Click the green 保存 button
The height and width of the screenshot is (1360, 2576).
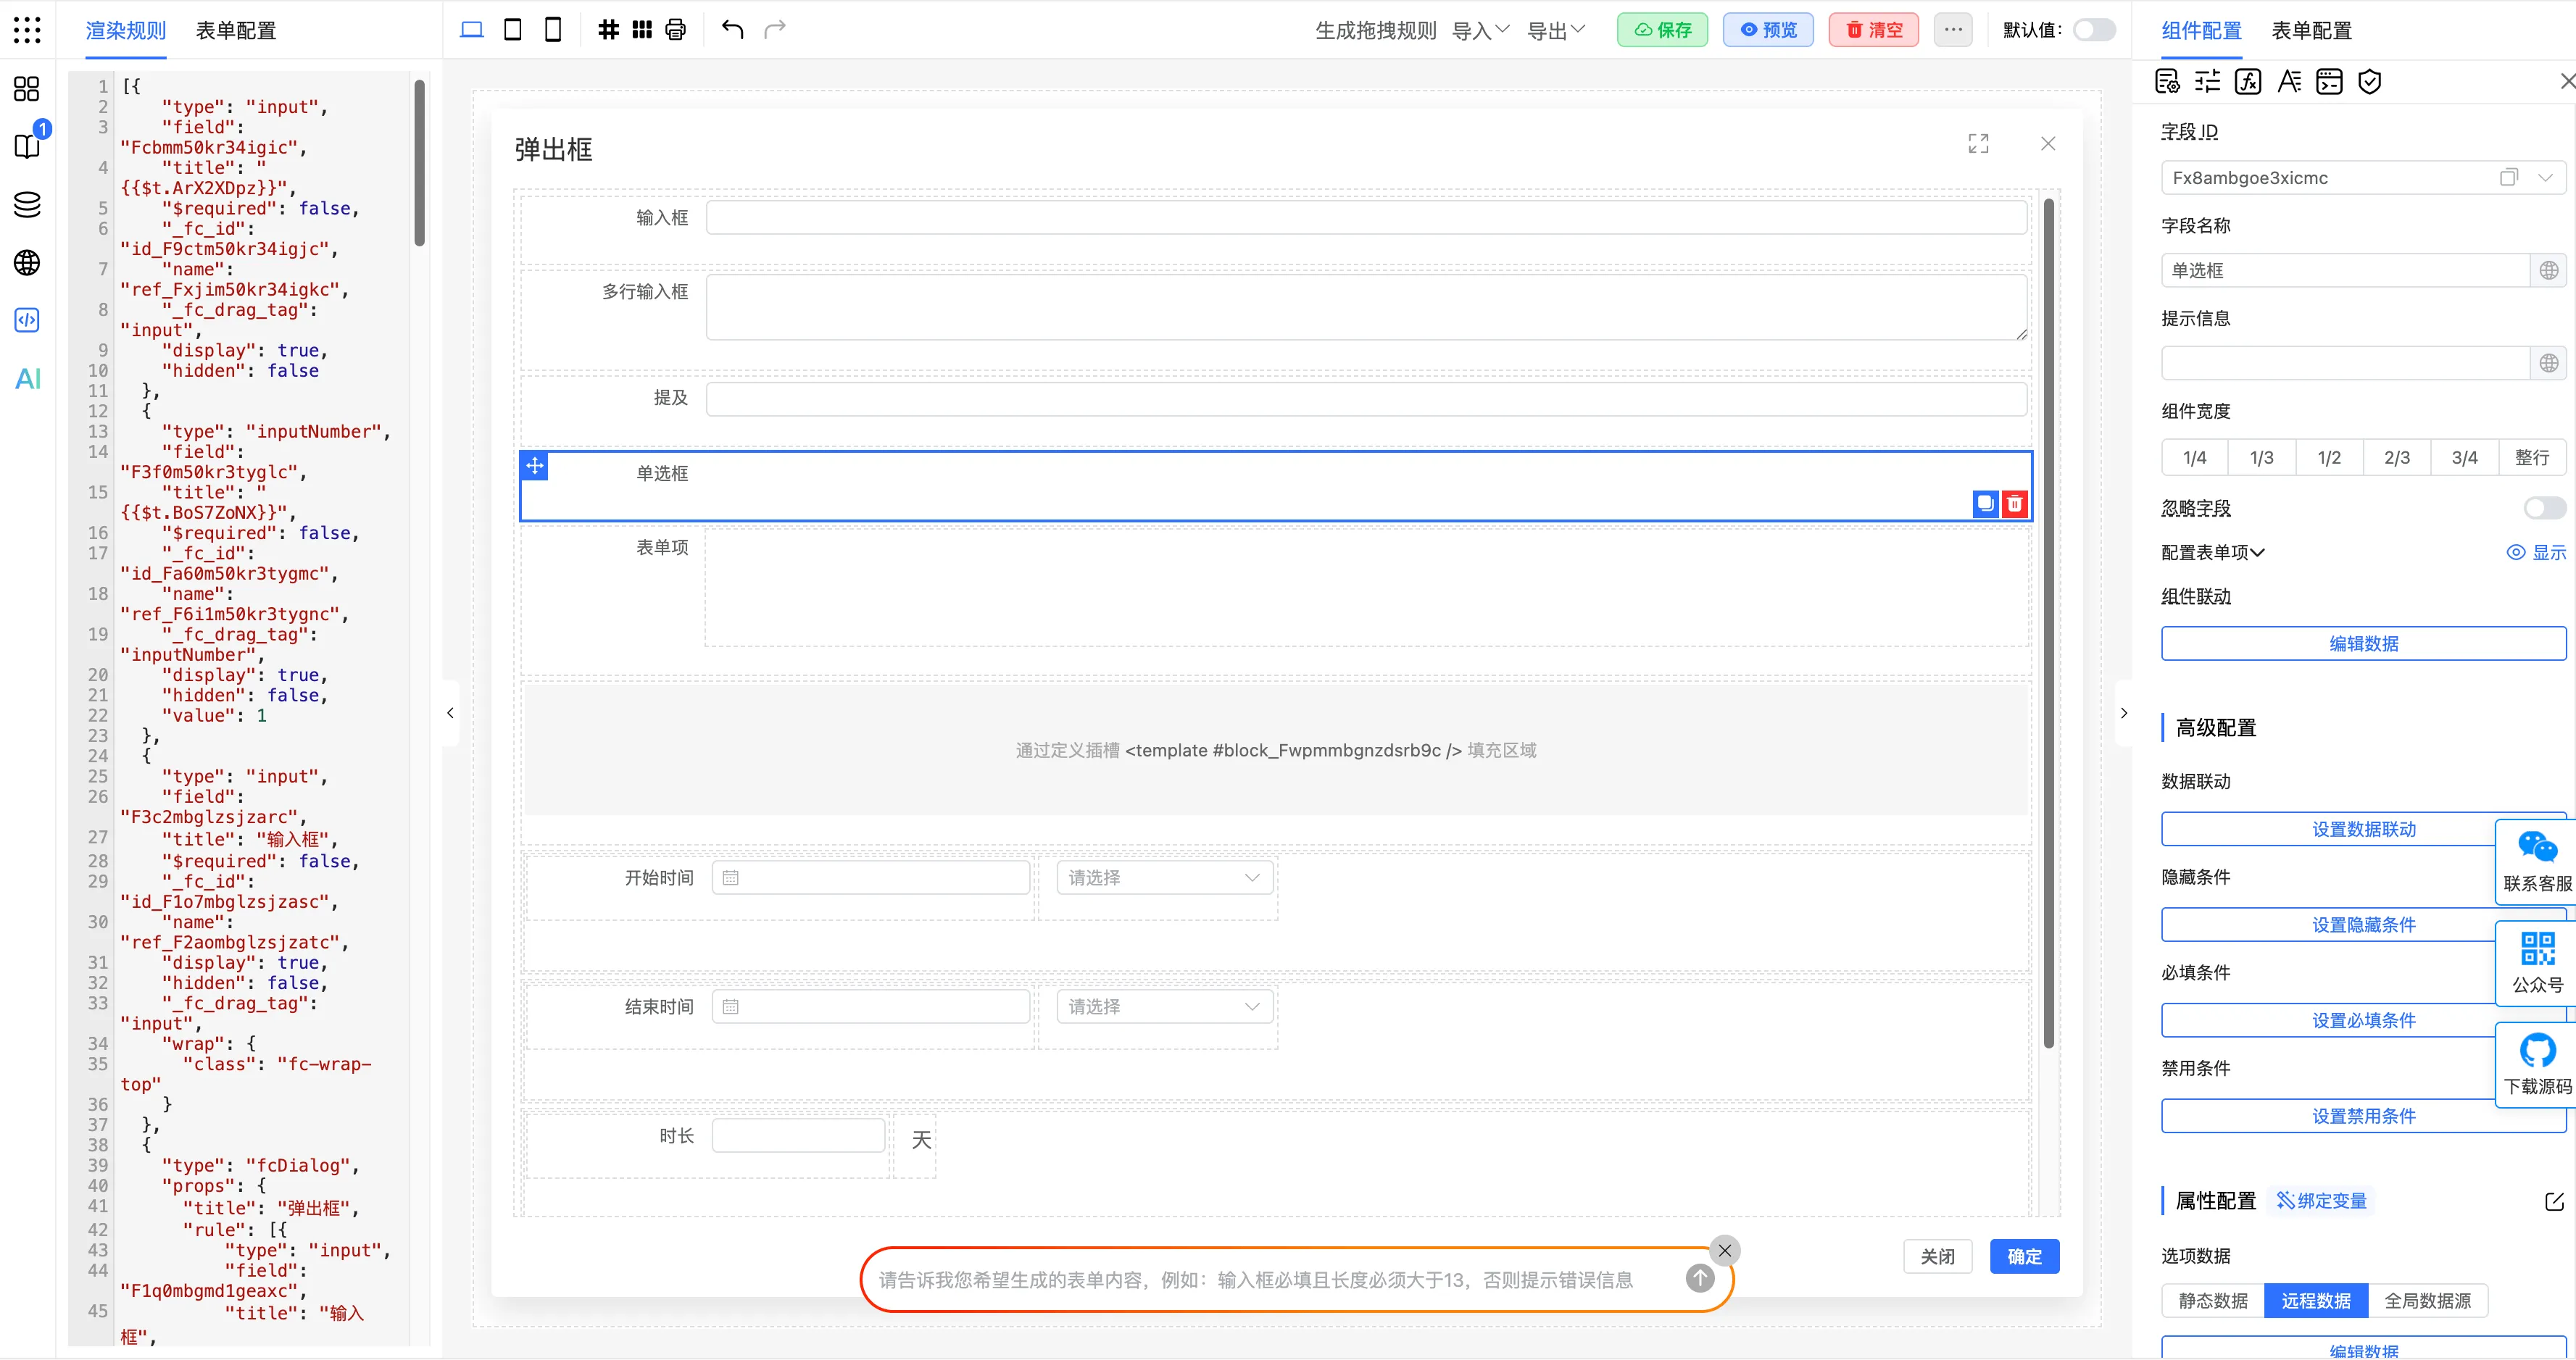click(x=1662, y=30)
